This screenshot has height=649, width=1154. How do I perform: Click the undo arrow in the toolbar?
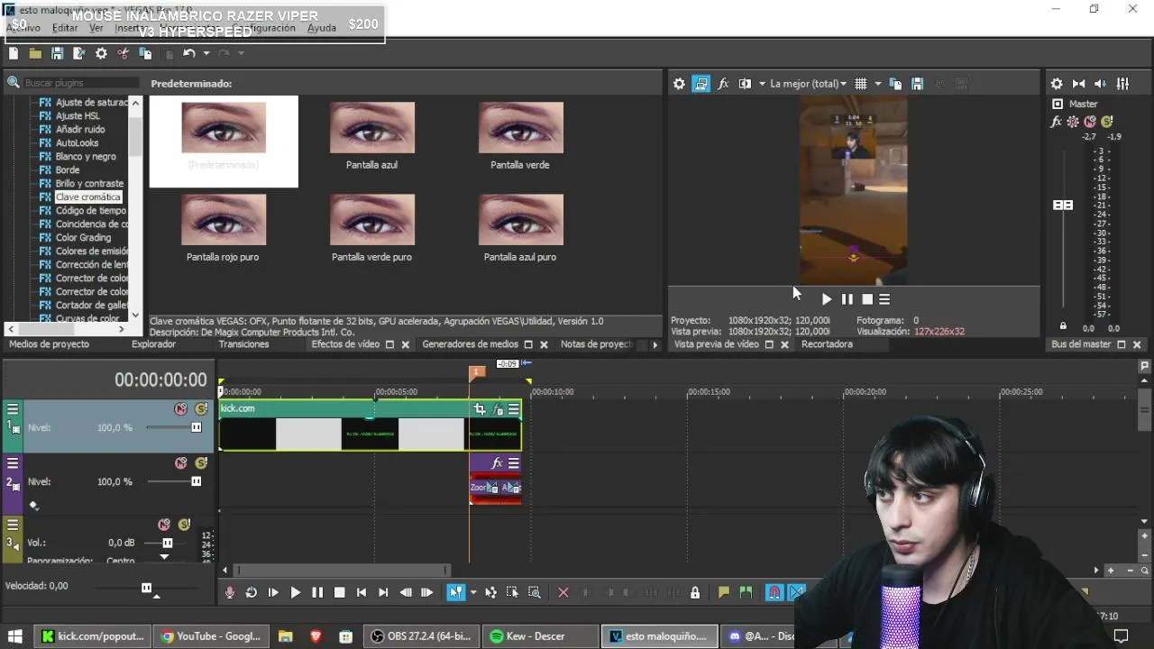[x=188, y=54]
